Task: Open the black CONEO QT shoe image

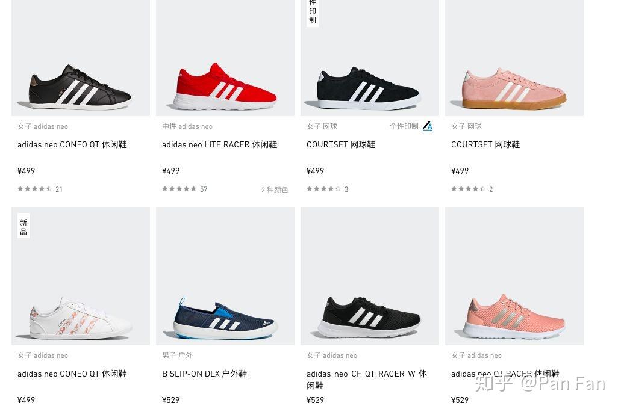Action: tap(81, 58)
